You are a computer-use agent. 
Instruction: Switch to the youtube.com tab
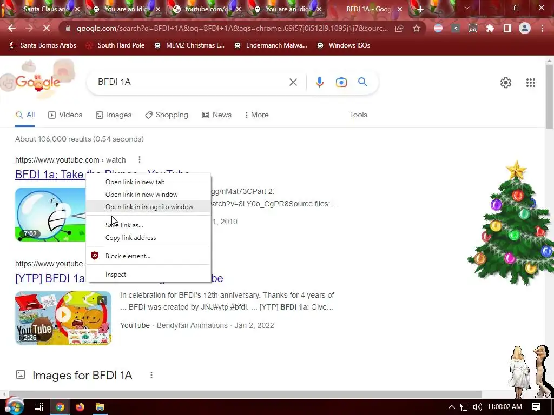[x=206, y=9]
